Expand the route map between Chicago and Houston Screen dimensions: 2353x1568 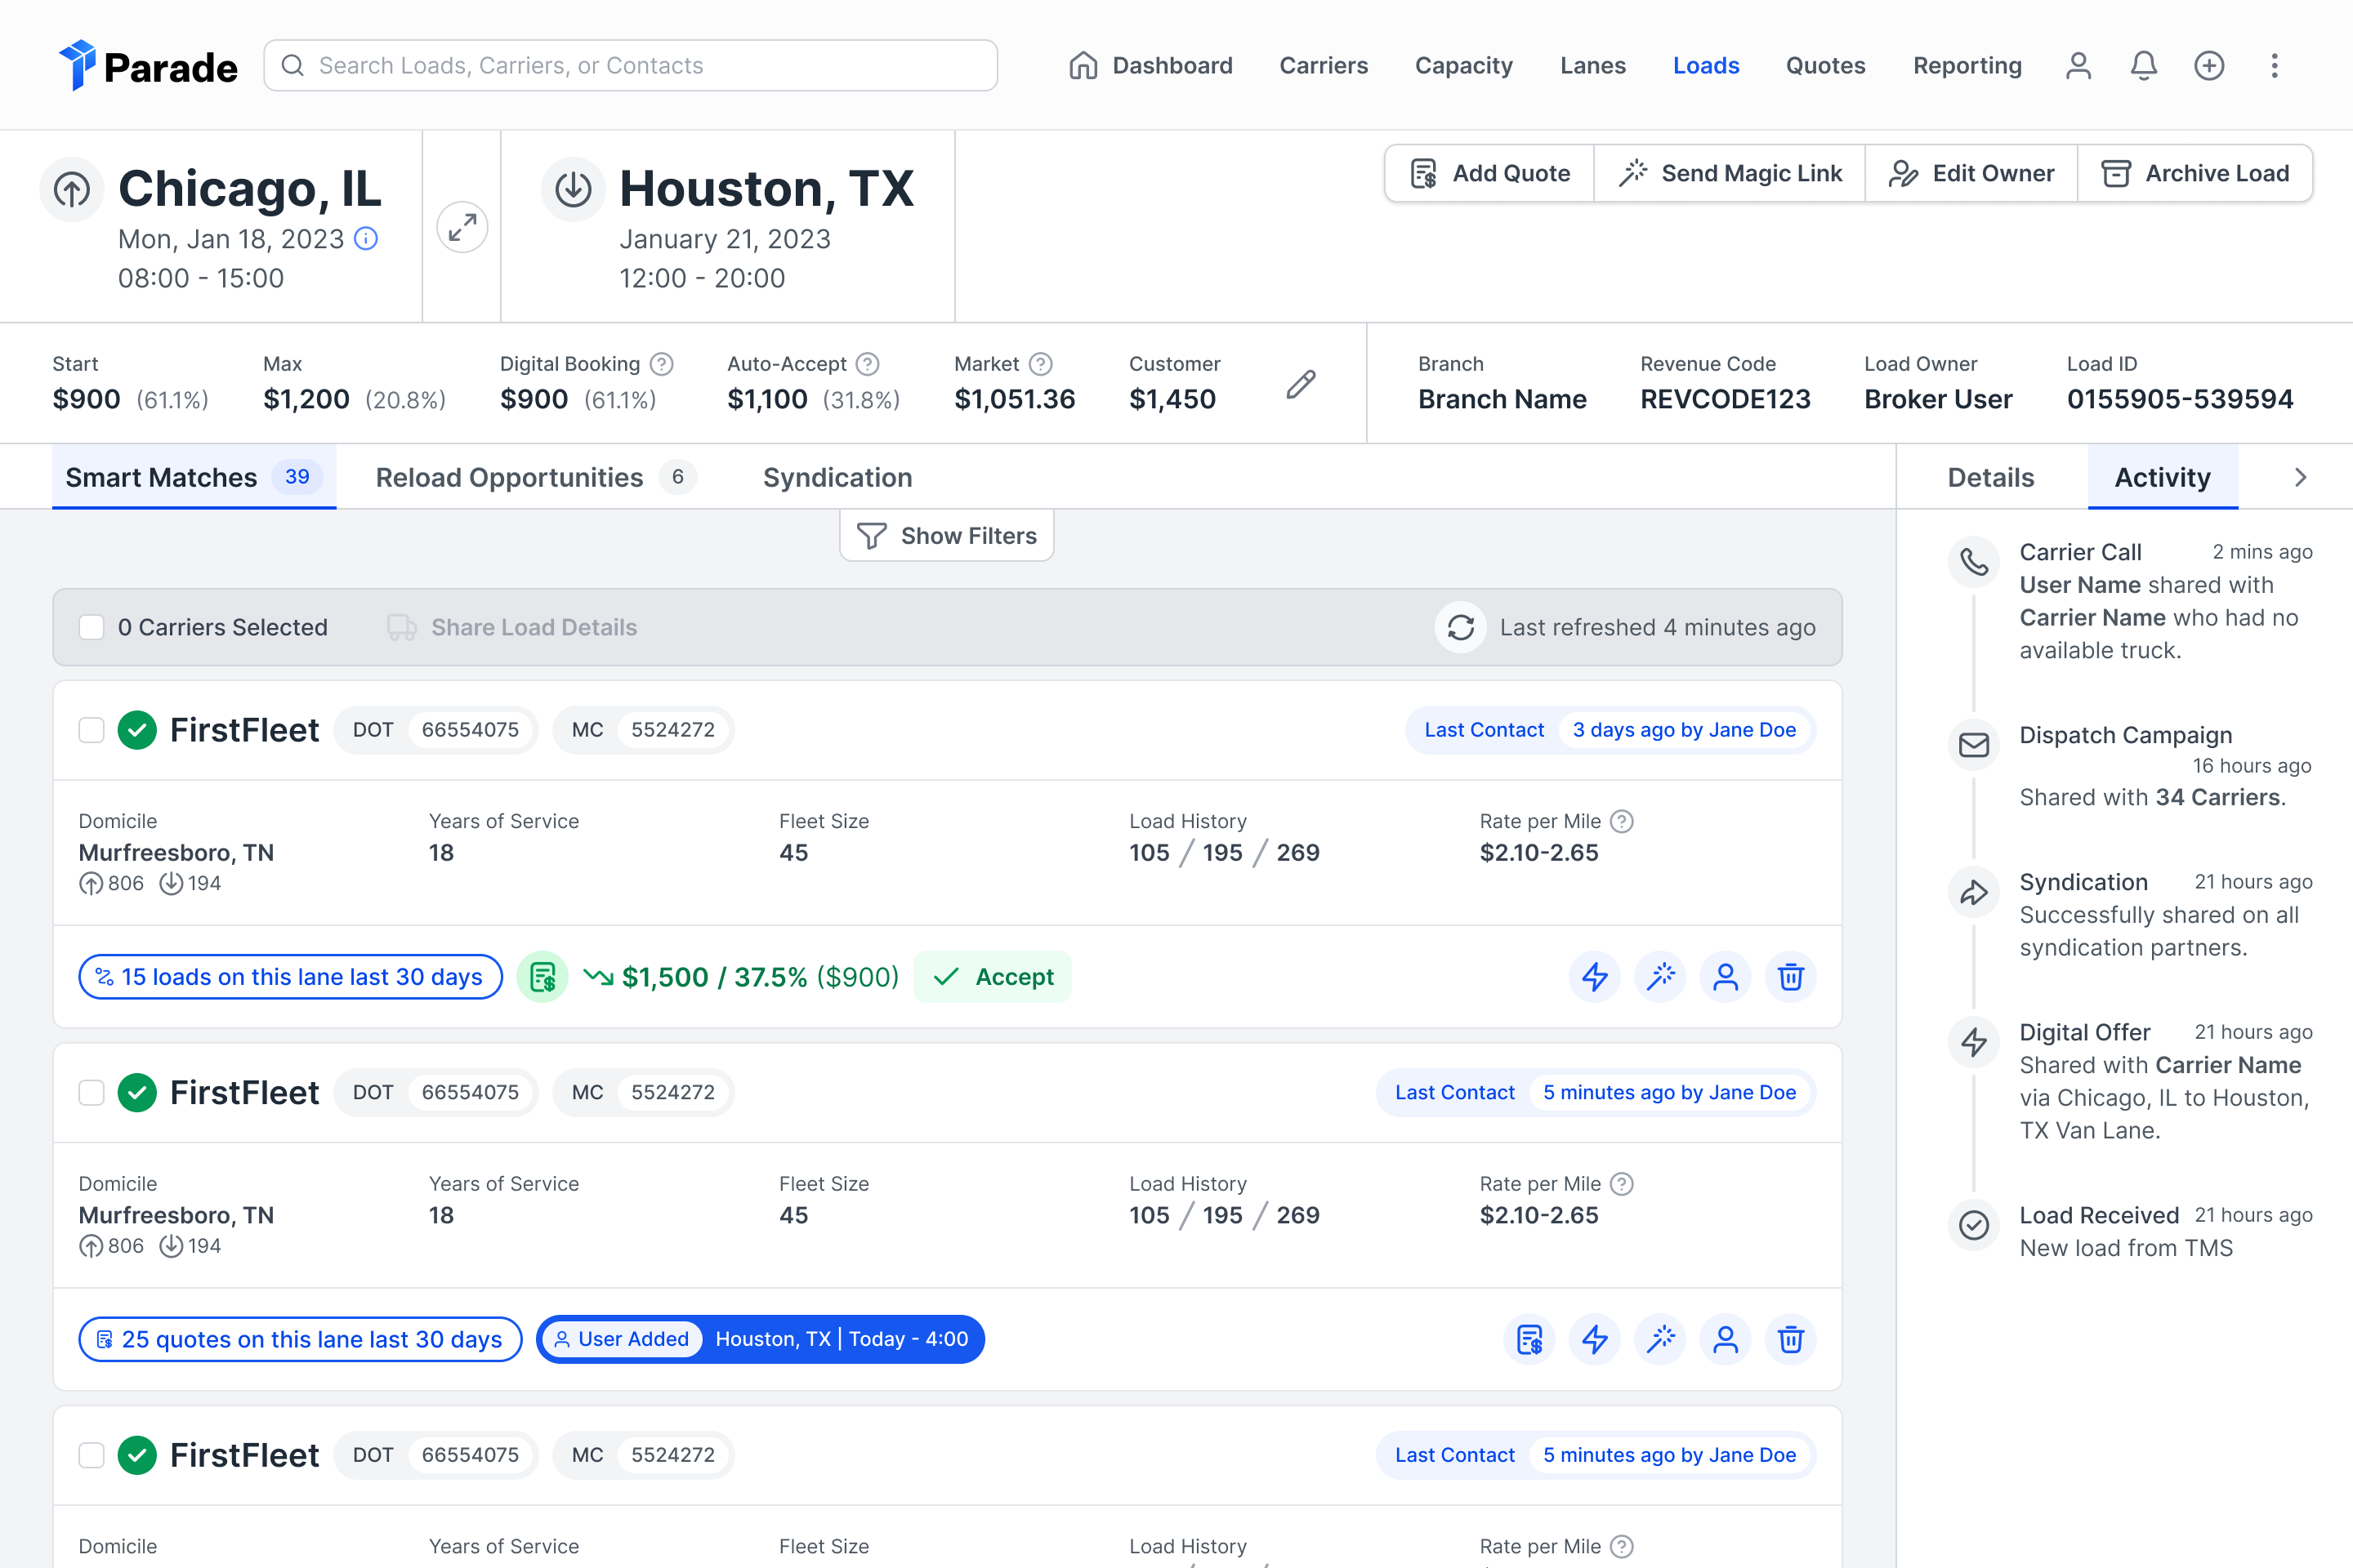[462, 228]
